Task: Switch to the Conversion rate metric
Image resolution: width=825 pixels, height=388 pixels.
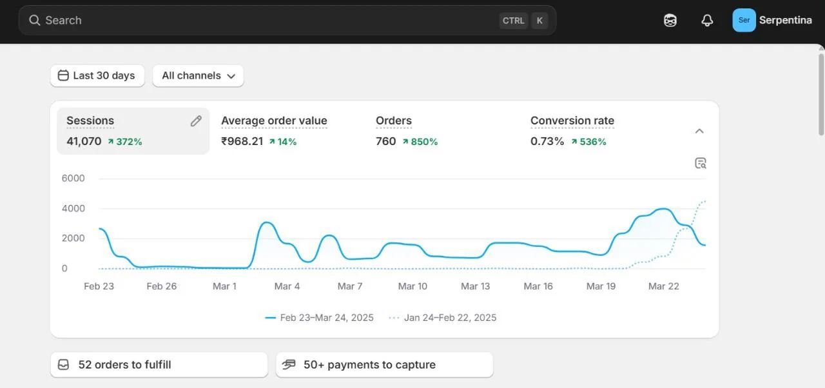Action: [x=572, y=130]
